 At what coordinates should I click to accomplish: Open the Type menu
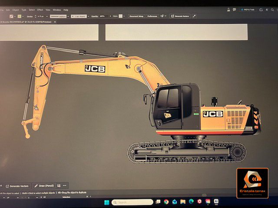point(24,10)
